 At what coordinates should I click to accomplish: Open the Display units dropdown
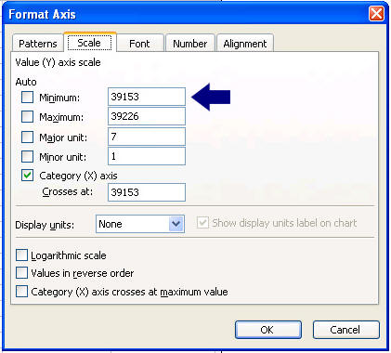pos(140,224)
